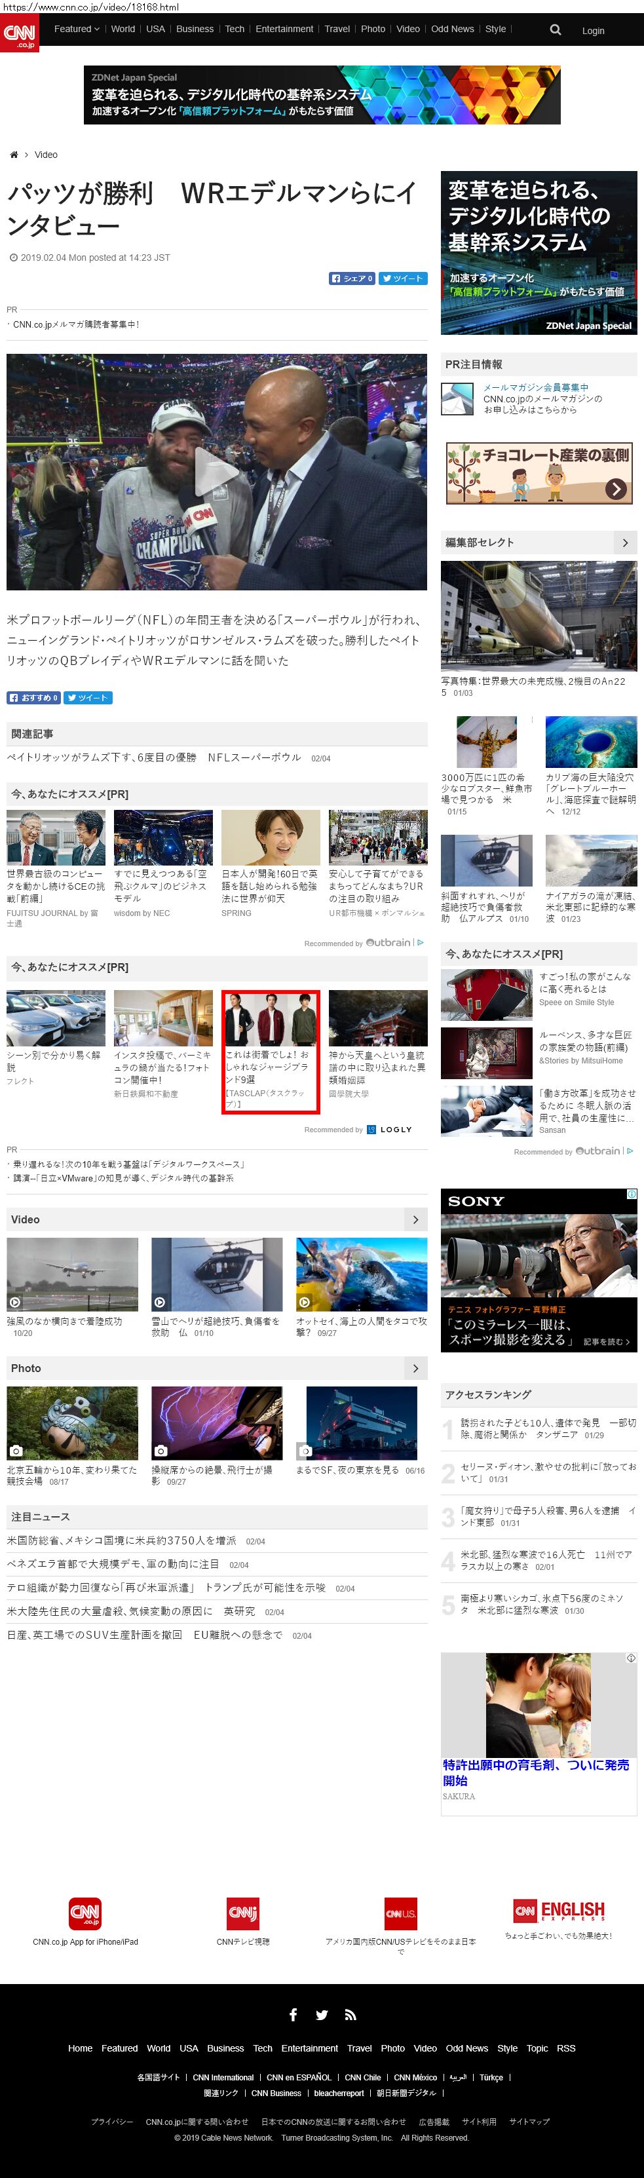Open the RSS feed icon in footer
644x2178 pixels.
tap(350, 2015)
